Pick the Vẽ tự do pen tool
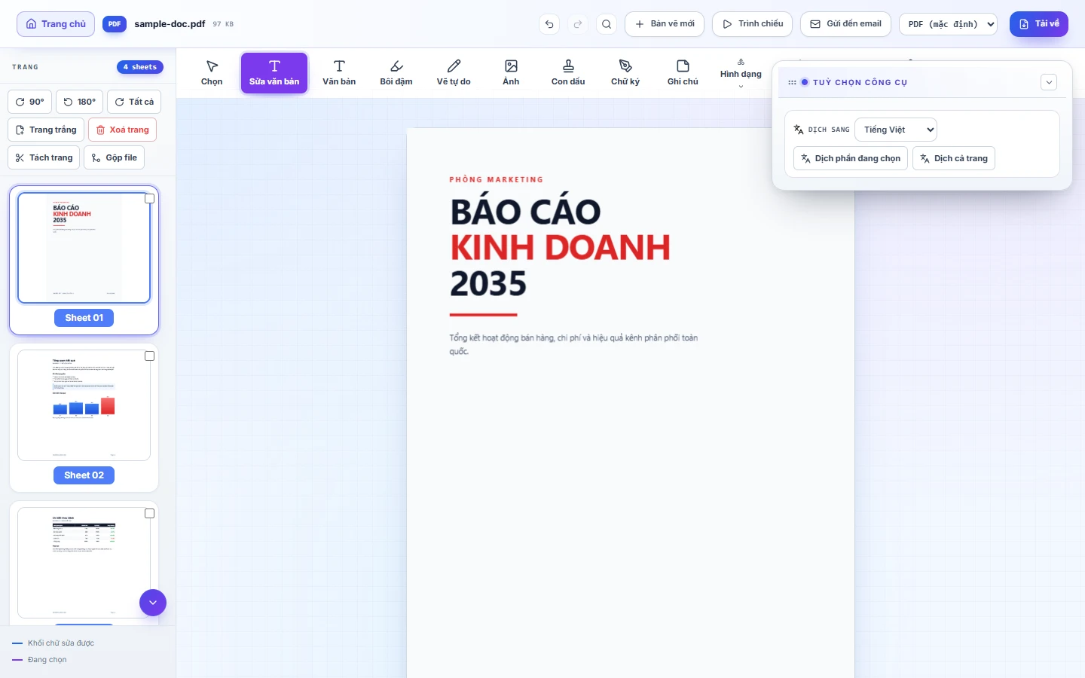 (454, 73)
